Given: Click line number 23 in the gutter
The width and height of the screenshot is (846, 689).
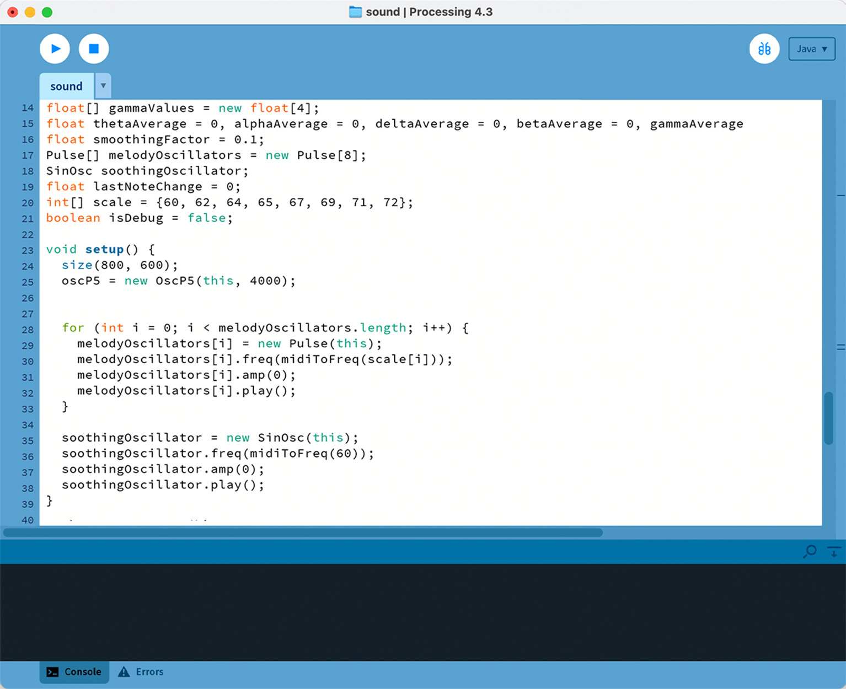Looking at the screenshot, I should 28,250.
